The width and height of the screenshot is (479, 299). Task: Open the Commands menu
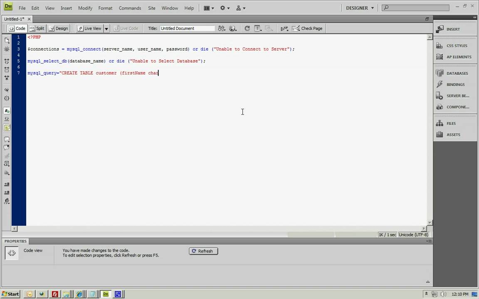pyautogui.click(x=130, y=8)
